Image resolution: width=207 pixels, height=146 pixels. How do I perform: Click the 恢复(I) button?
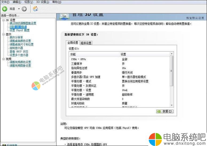[x=165, y=112]
